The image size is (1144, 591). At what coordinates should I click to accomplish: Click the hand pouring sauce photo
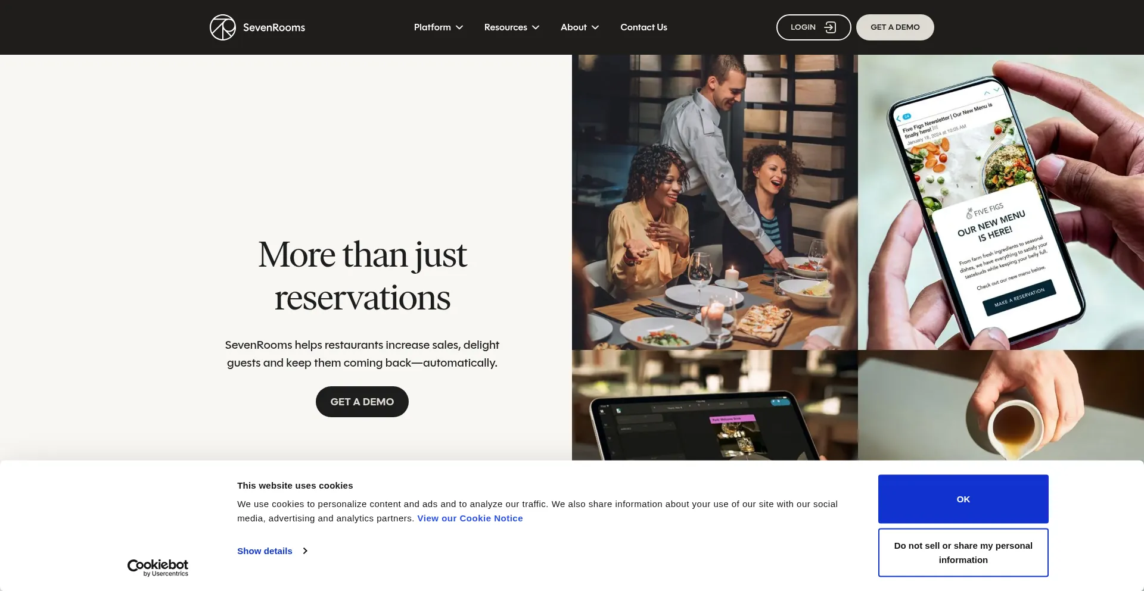tap(1001, 405)
